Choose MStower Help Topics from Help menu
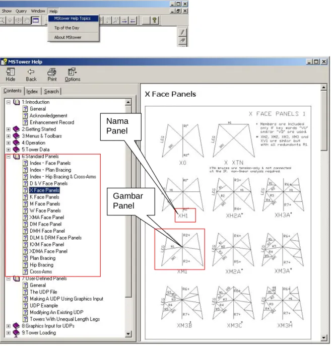331x346 pixels. click(73, 19)
